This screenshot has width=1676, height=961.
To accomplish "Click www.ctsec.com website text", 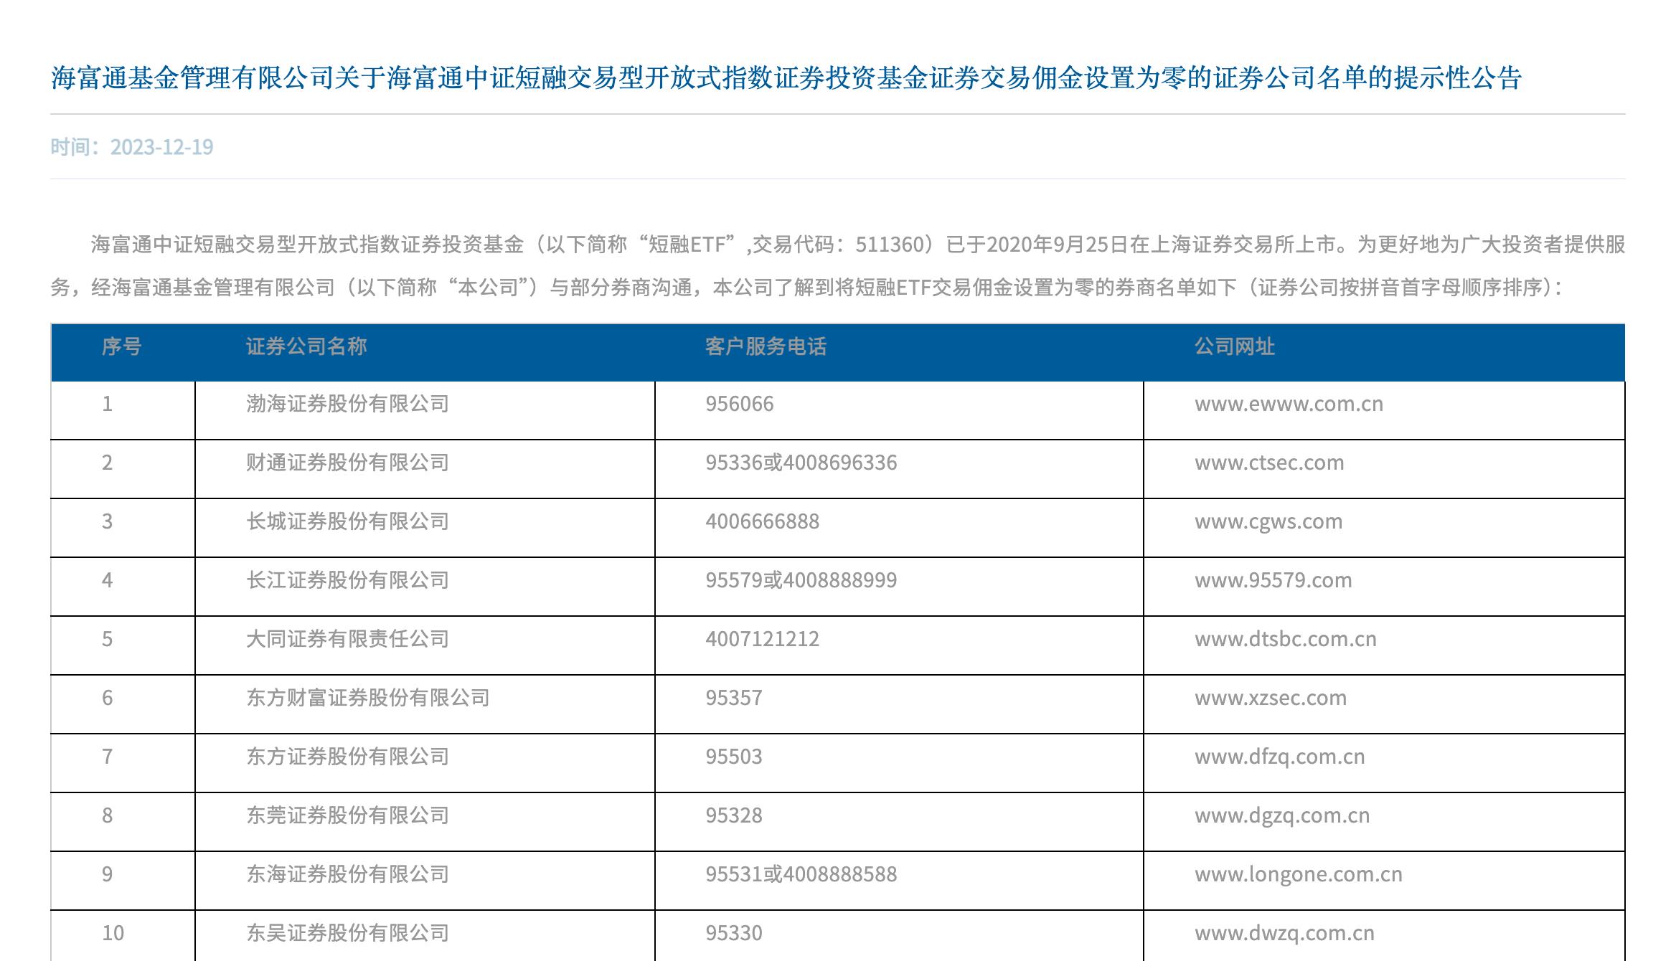I will click(1269, 463).
